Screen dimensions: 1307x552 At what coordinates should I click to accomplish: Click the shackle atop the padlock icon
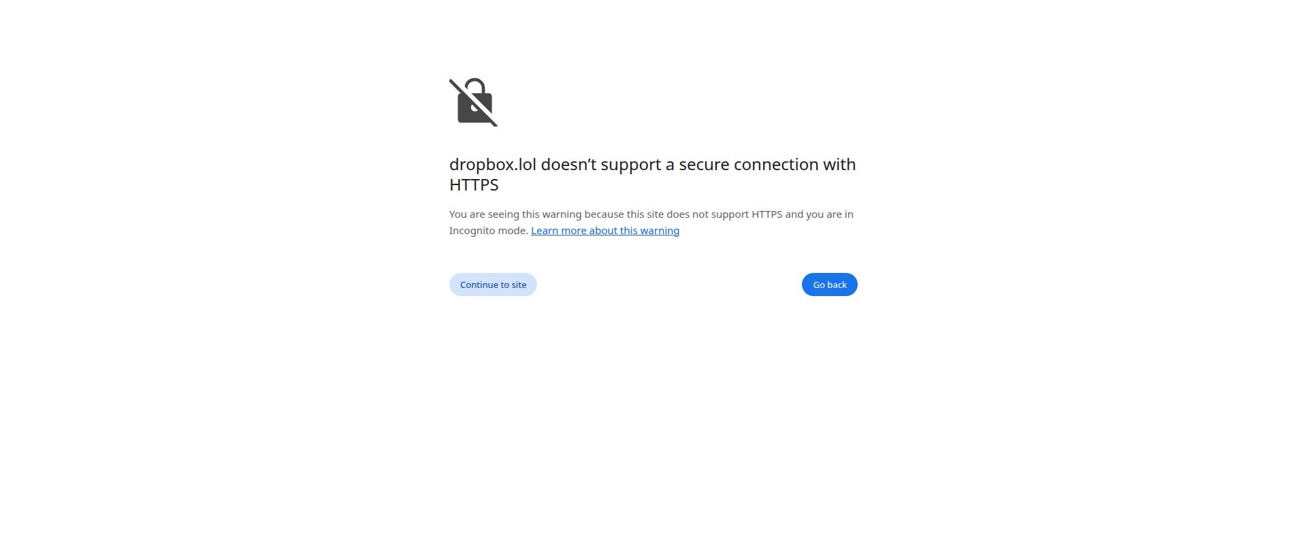click(x=475, y=86)
